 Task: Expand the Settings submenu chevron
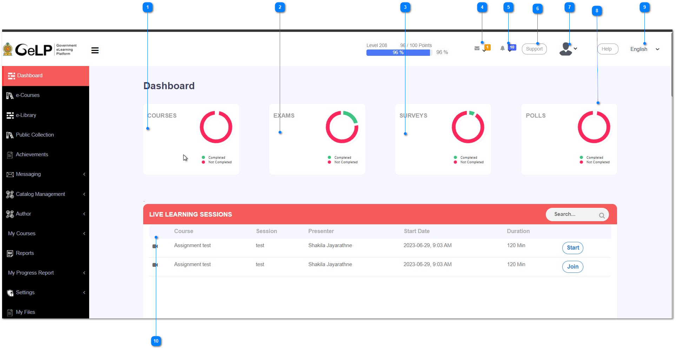point(84,292)
